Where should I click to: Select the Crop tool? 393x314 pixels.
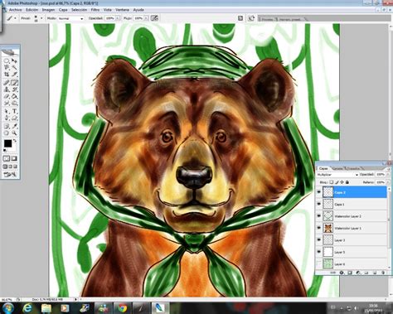click(x=7, y=75)
